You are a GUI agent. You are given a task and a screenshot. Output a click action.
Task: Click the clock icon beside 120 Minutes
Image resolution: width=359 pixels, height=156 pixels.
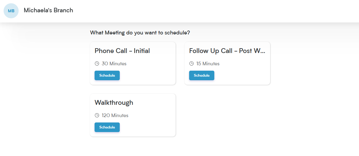click(97, 115)
